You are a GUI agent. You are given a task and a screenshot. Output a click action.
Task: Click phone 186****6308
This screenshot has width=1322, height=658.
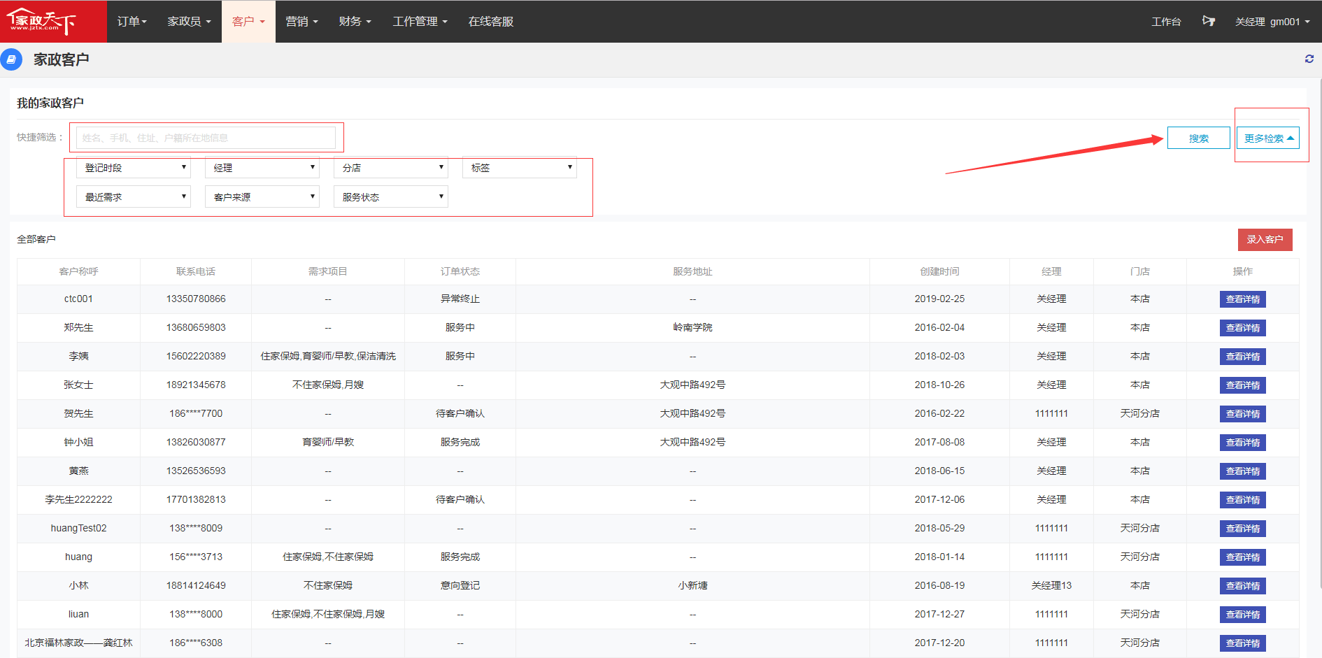tap(196, 643)
